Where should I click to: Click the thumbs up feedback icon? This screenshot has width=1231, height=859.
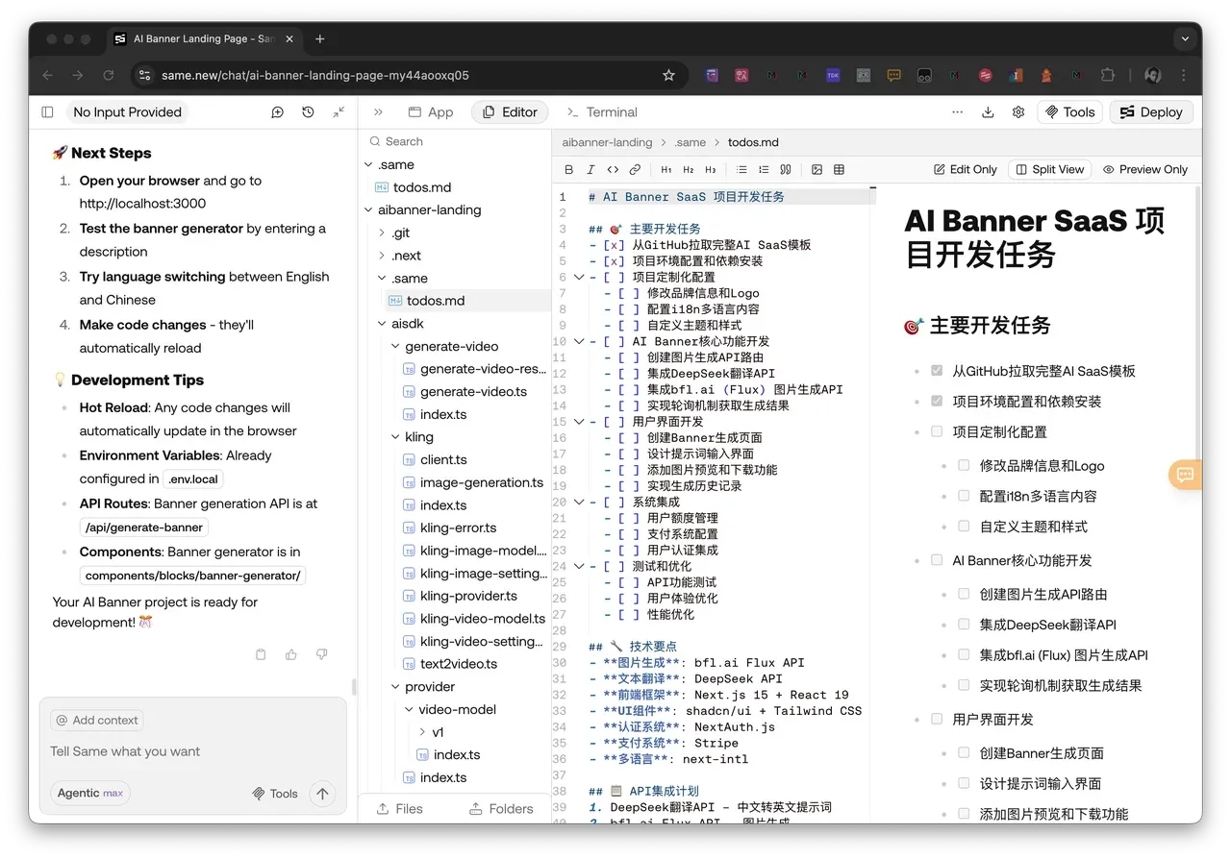click(291, 654)
